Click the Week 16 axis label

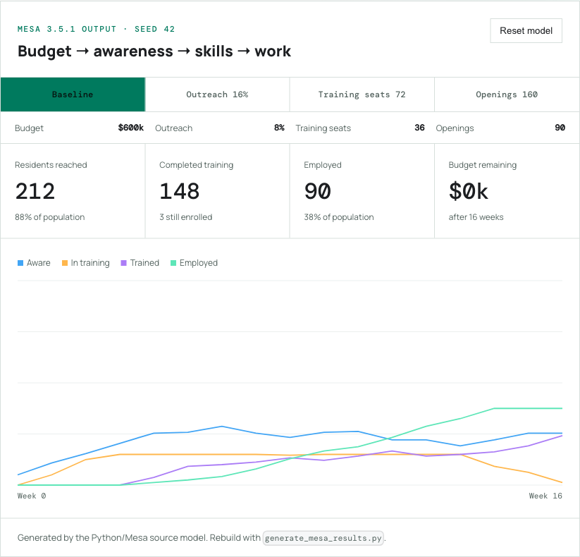click(545, 496)
